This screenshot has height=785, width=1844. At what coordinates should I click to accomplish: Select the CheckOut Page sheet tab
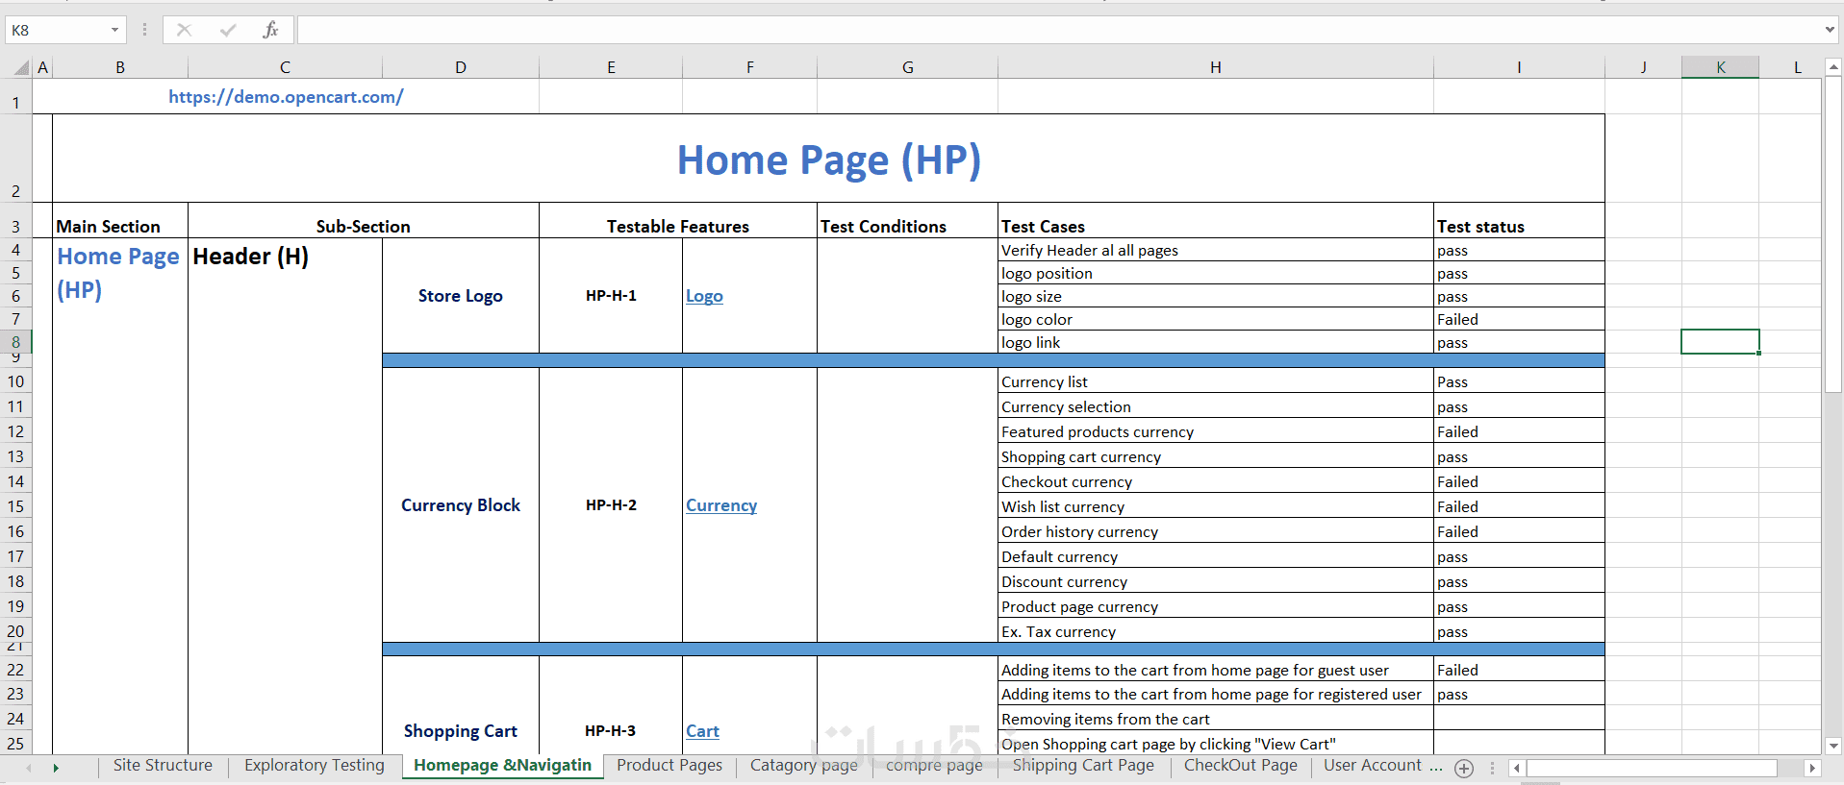click(x=1241, y=766)
